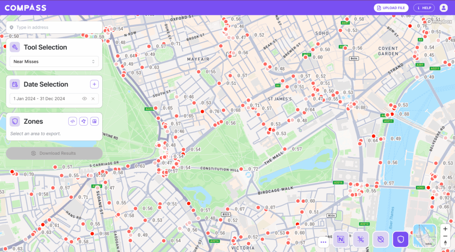The image size is (455, 252).
Task: Select the polygon draw tool in Zones
Action: 84,121
